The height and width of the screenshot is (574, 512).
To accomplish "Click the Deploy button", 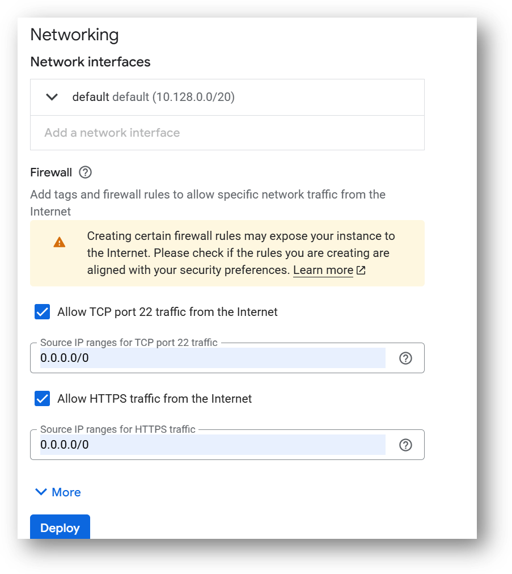I will point(60,527).
